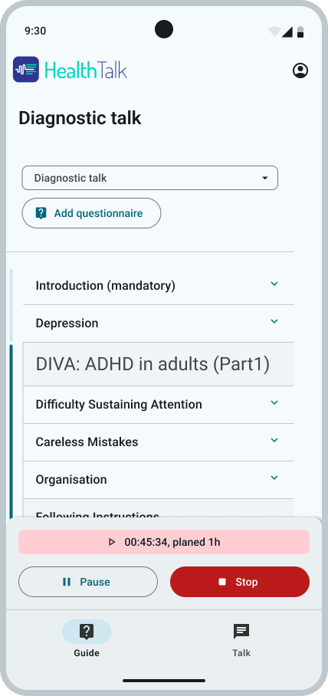Image resolution: width=328 pixels, height=696 pixels.
Task: Pause the recording session
Action: pyautogui.click(x=88, y=582)
